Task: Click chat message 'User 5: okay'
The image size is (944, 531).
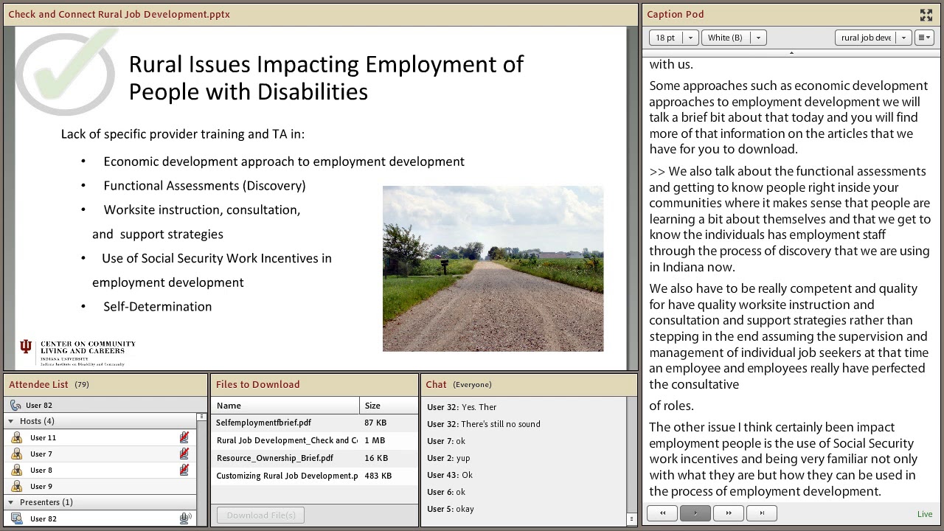Action: [451, 509]
